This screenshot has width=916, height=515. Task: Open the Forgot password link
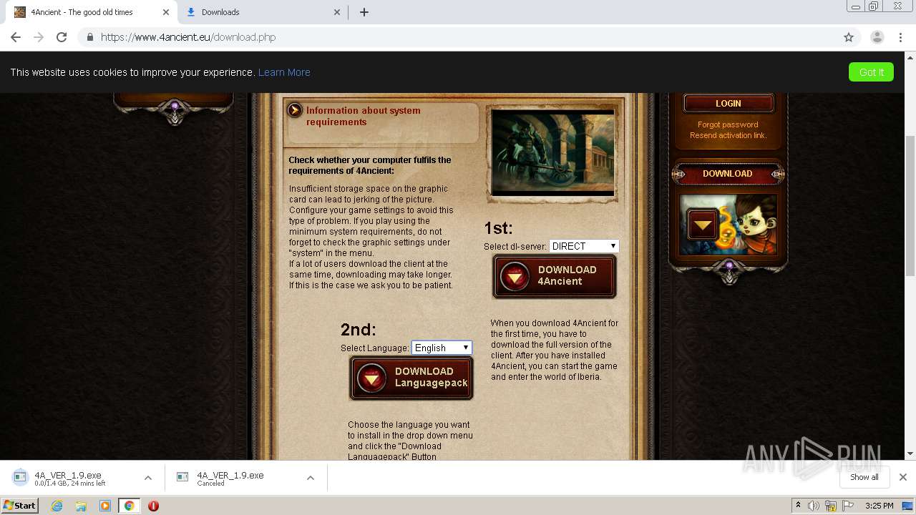pos(728,124)
